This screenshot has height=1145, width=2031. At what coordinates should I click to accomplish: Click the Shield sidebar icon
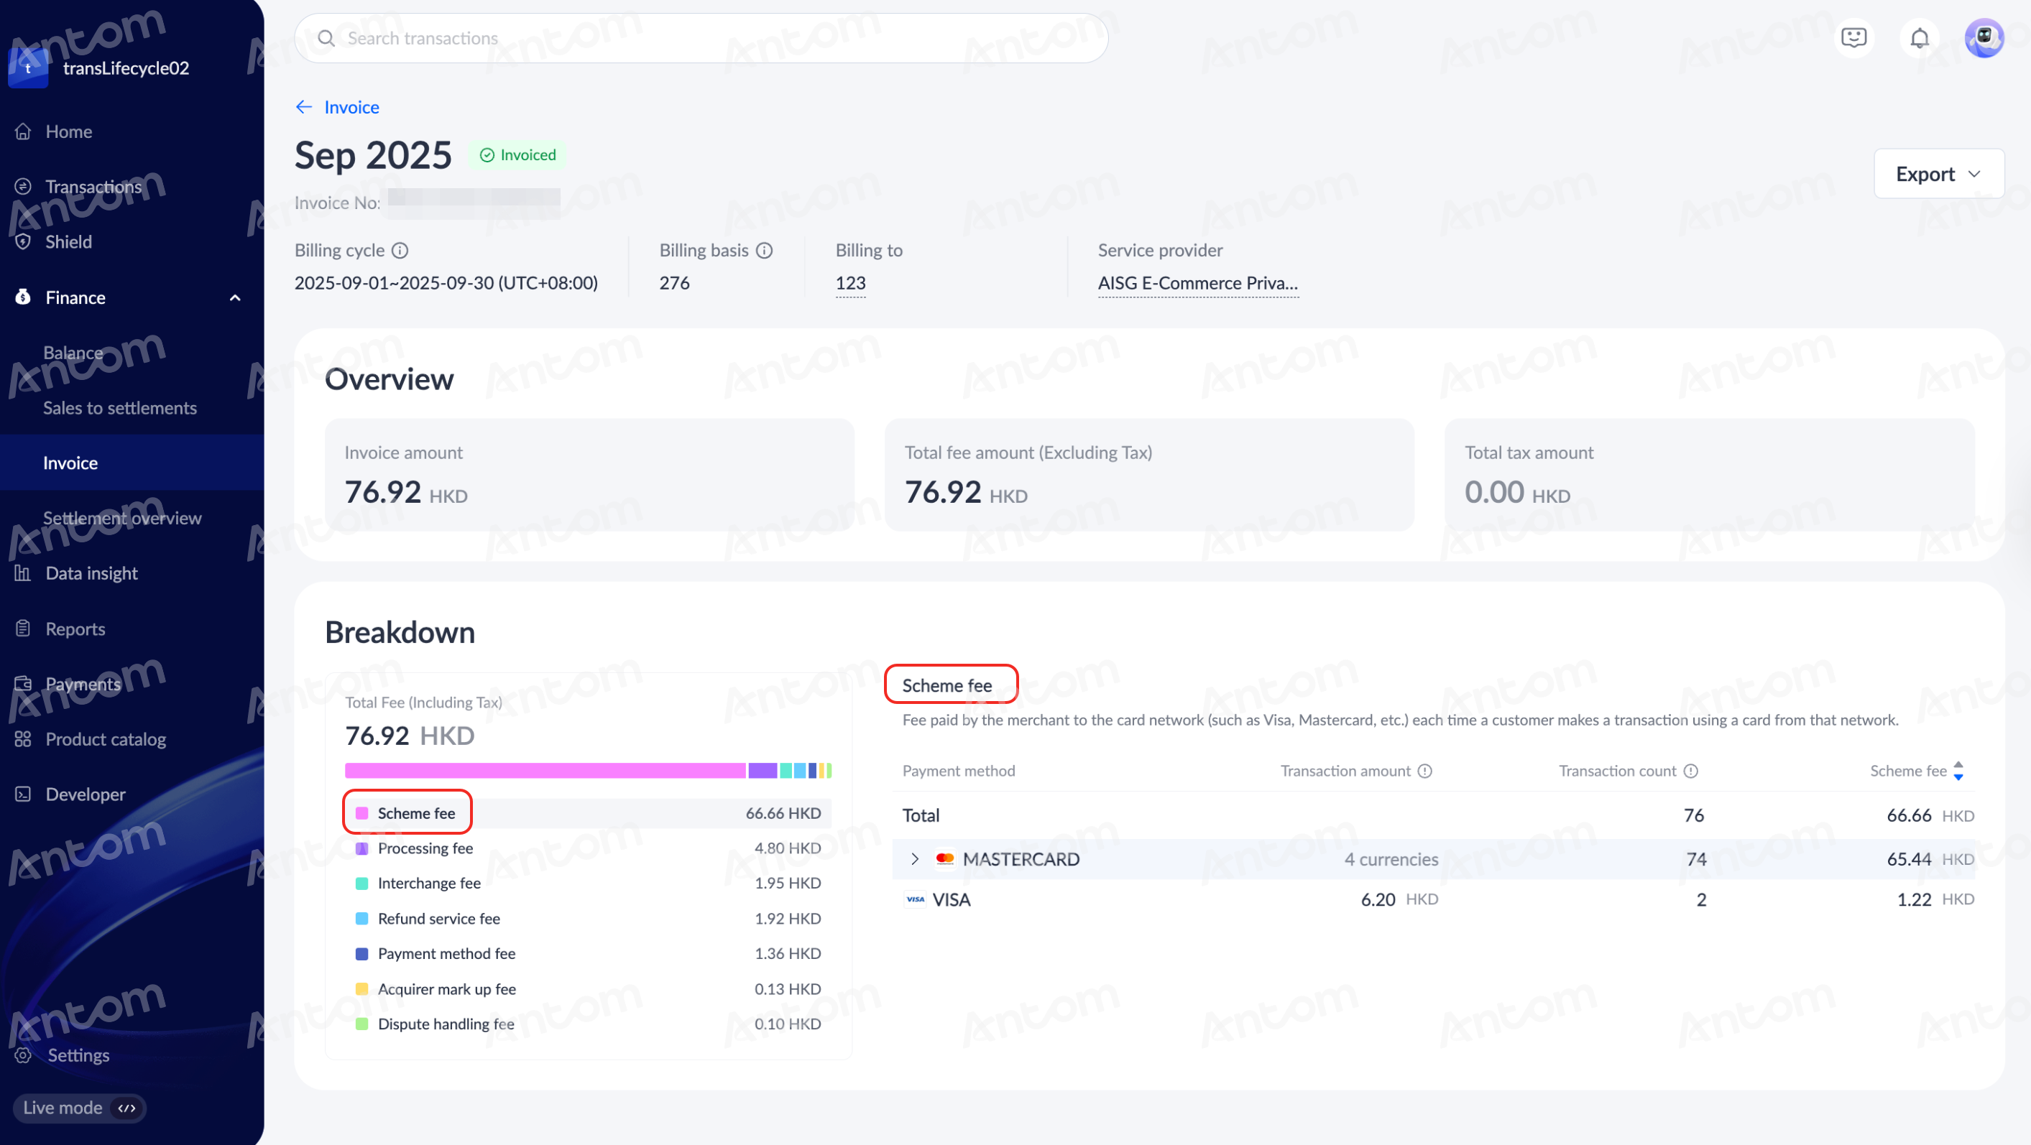point(23,242)
